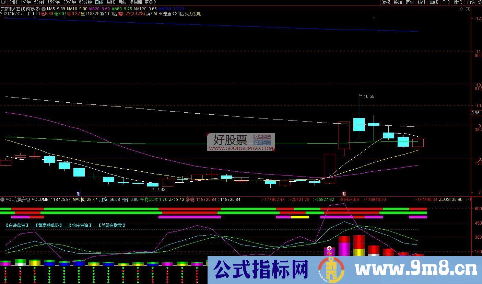
Task: Open the 更多 (more periods) dropdown
Action: [148, 2]
